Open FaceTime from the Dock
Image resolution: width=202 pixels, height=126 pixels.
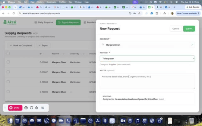61,121
